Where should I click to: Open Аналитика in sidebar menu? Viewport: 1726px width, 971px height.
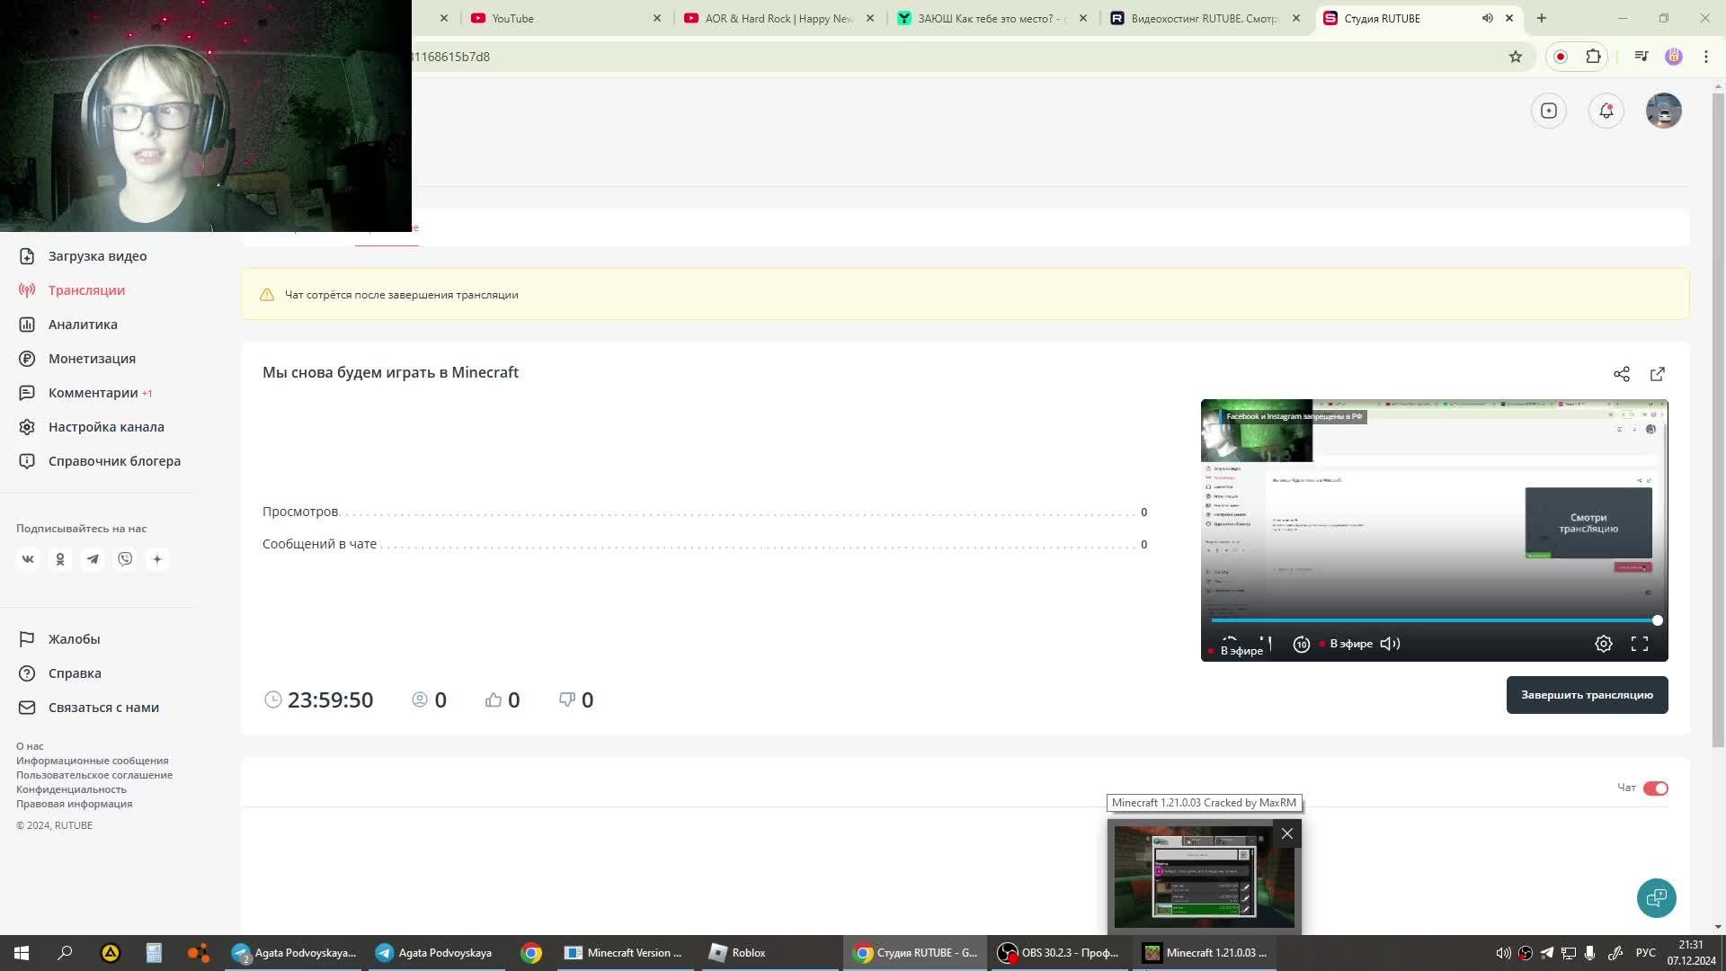[x=83, y=325]
